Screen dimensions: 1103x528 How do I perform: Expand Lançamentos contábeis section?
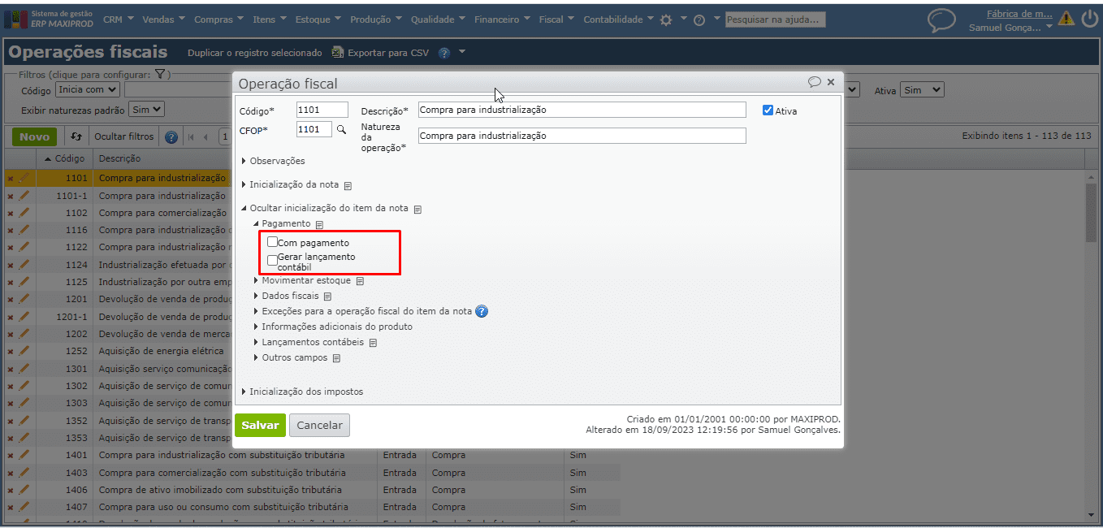tap(309, 342)
